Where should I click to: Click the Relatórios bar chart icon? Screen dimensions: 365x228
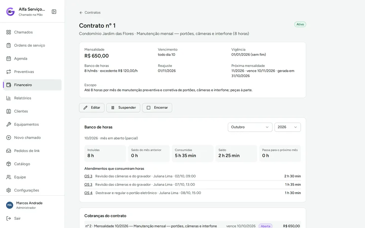click(9, 98)
